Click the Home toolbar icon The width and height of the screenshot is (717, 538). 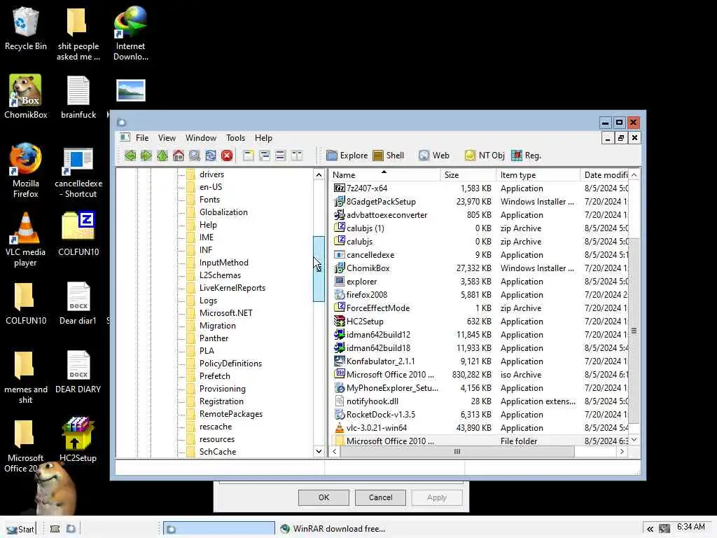pos(179,156)
